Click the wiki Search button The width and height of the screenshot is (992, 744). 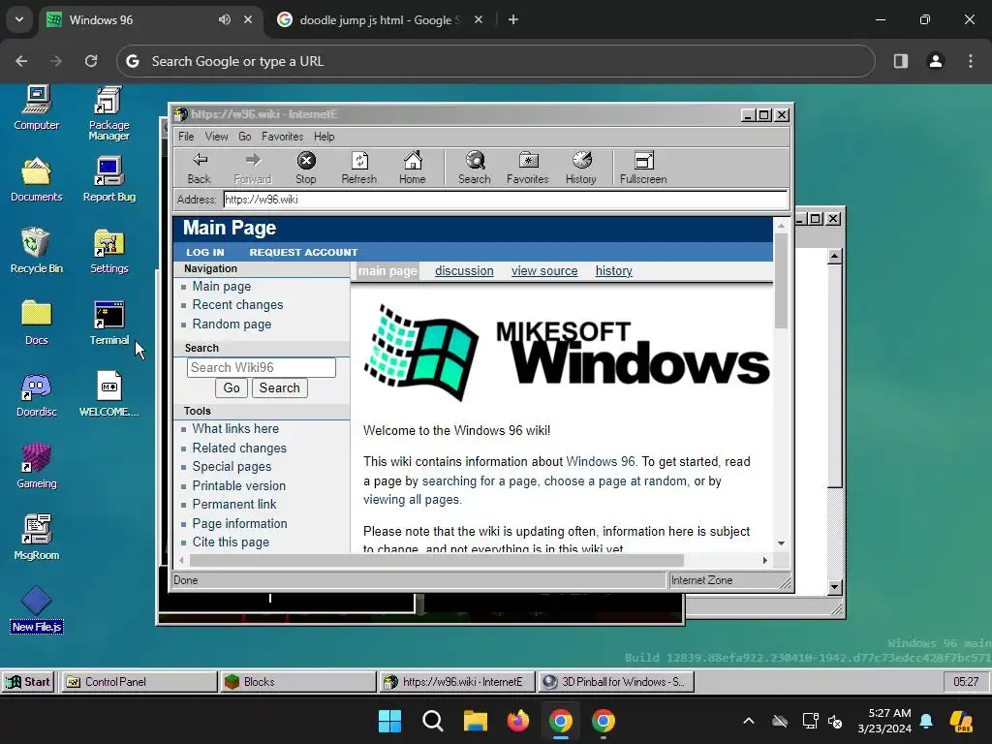click(x=280, y=387)
